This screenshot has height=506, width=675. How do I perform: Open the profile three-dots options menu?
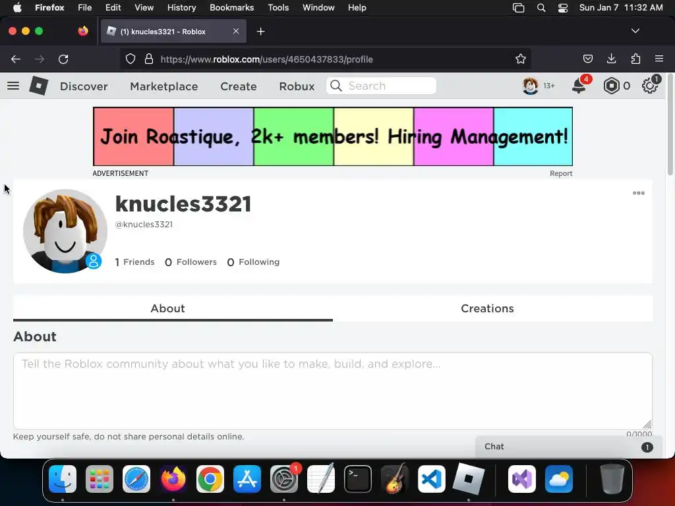[x=639, y=193]
